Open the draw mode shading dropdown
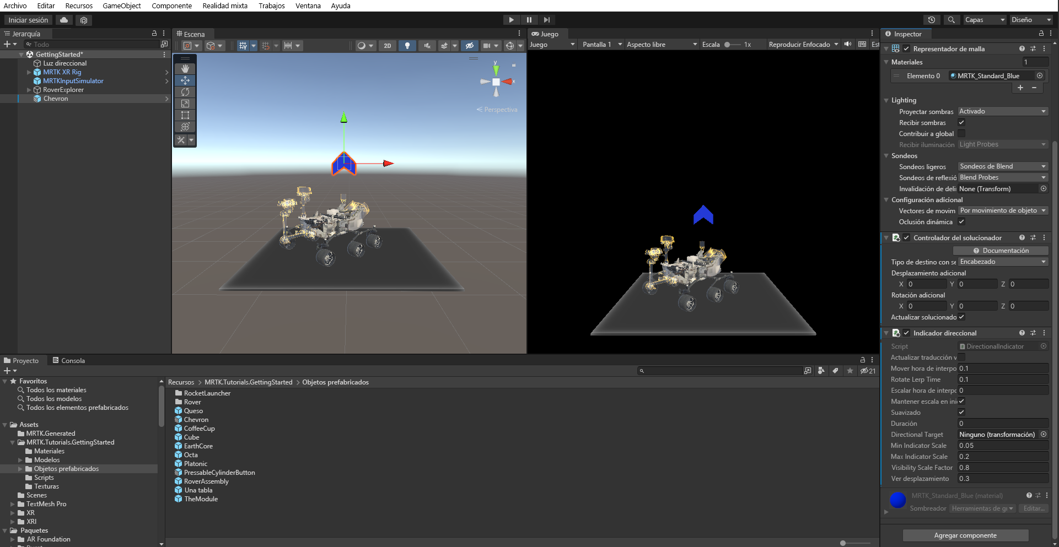Screen dimensions: 1059x547 [364, 46]
